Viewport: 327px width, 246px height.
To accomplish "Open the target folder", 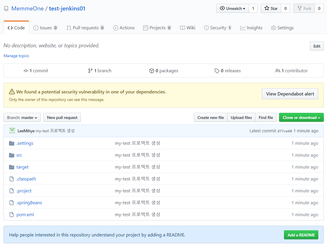I will pyautogui.click(x=22, y=167).
